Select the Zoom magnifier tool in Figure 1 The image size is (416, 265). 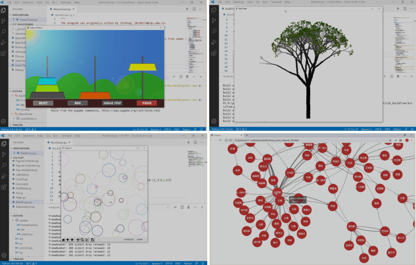82,240
